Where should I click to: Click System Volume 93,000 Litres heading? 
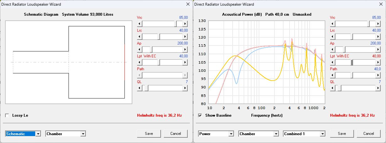[88, 14]
